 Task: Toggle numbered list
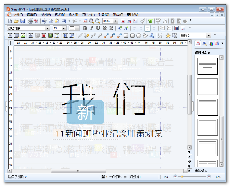pos(183,28)
